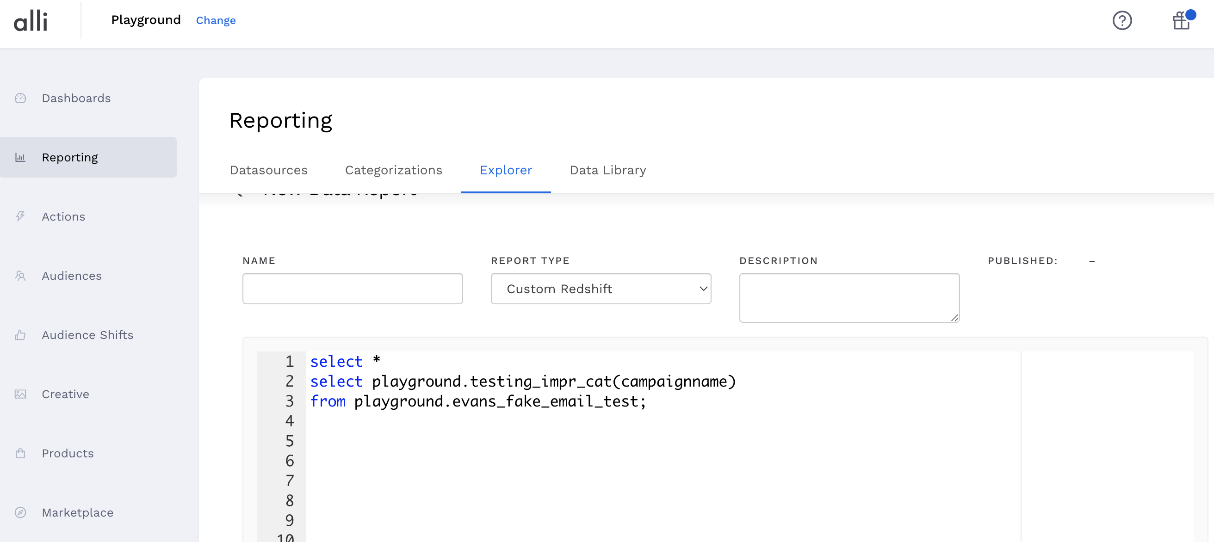This screenshot has width=1214, height=542.
Task: Open the help question mark icon
Action: (x=1122, y=21)
